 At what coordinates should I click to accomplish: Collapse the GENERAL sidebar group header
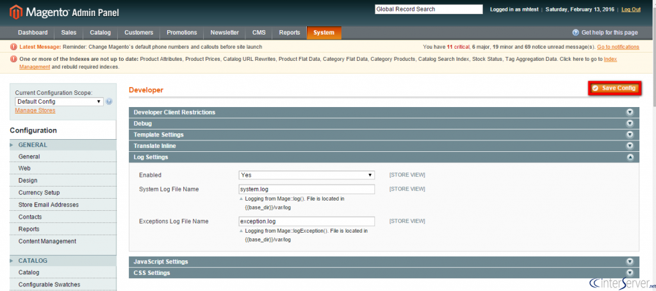pyautogui.click(x=63, y=145)
